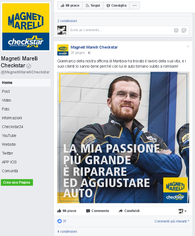Open the three-dots more options button
The height and width of the screenshot is (236, 195).
135,6
